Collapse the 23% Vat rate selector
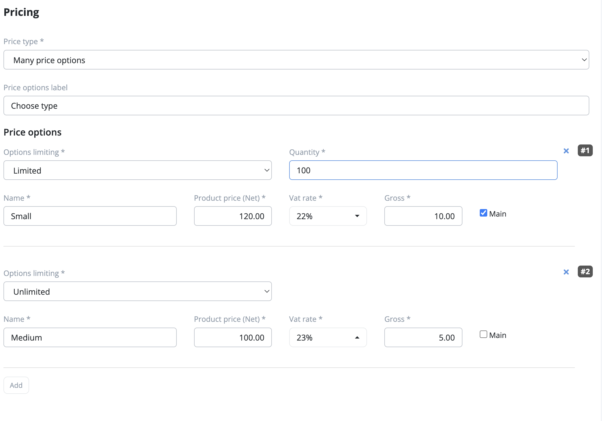This screenshot has height=421, width=602. pyautogui.click(x=328, y=338)
